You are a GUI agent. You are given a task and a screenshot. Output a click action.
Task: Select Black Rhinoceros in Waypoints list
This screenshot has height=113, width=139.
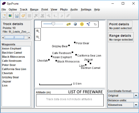[x=16, y=57]
